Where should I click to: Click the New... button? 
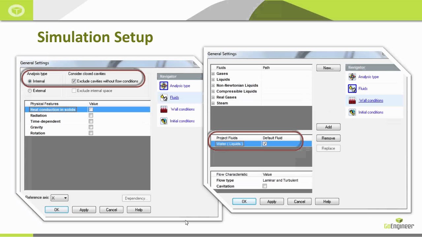[x=328, y=68]
